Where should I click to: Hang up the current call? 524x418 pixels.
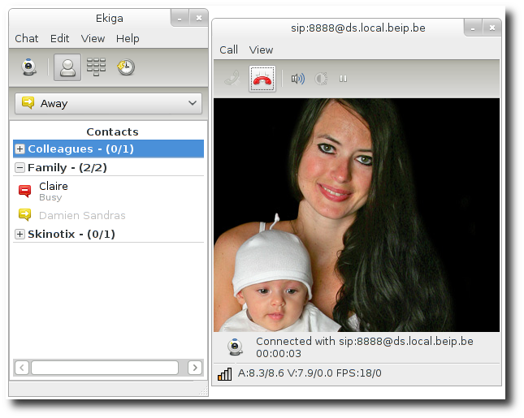(262, 79)
